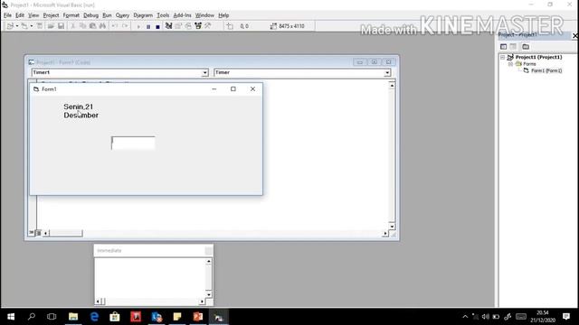The width and height of the screenshot is (579, 325).
Task: Open the Timer procedure dropdown
Action: [387, 72]
